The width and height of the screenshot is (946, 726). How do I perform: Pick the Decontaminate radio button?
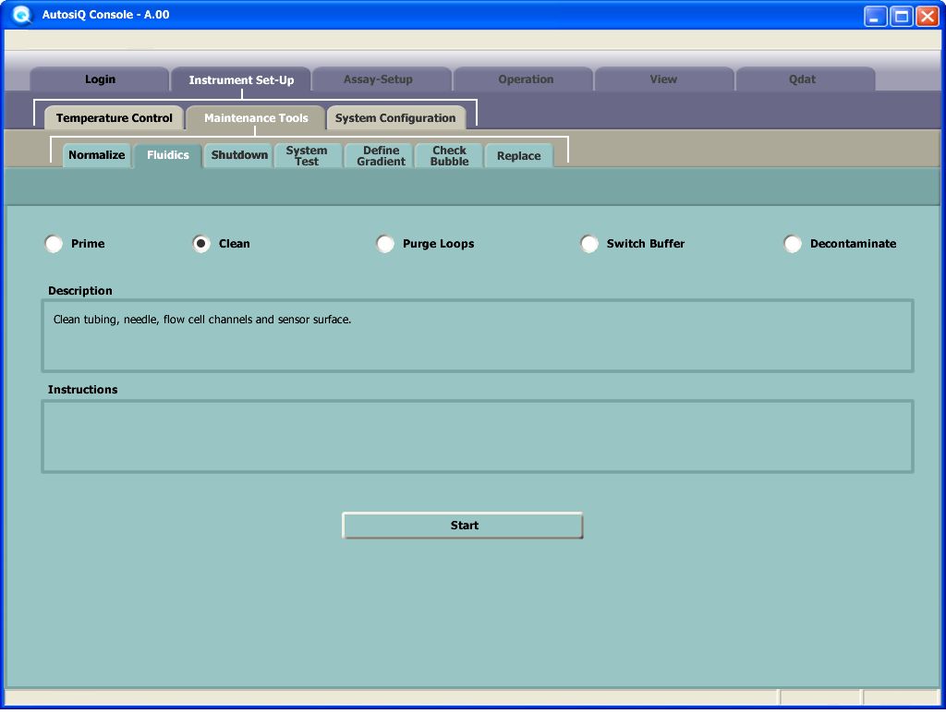pos(792,244)
